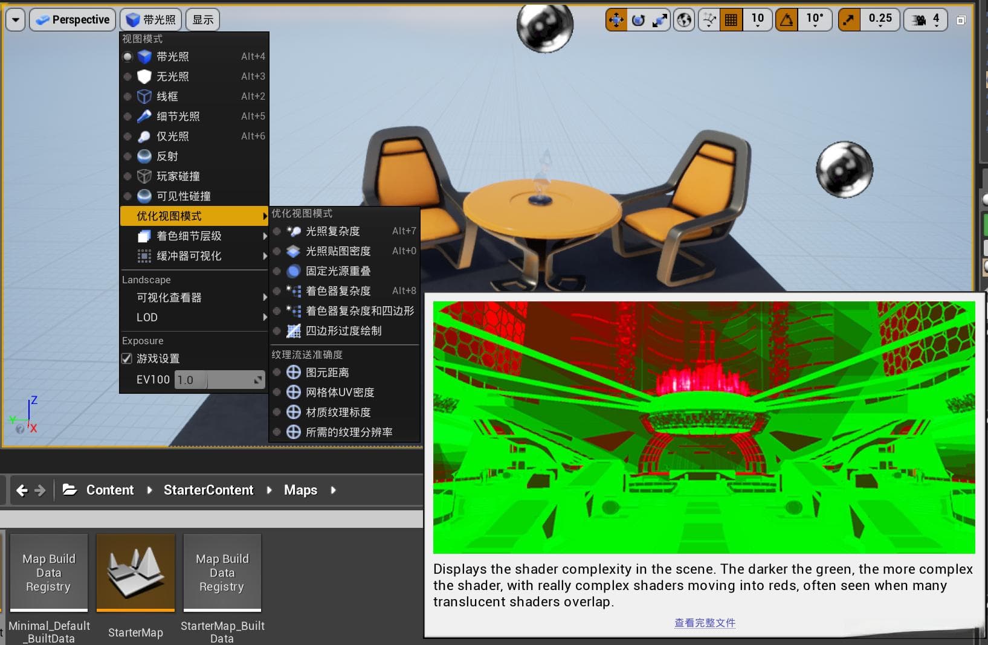Click the 可见性碰撞 visibility collision icon

[144, 196]
